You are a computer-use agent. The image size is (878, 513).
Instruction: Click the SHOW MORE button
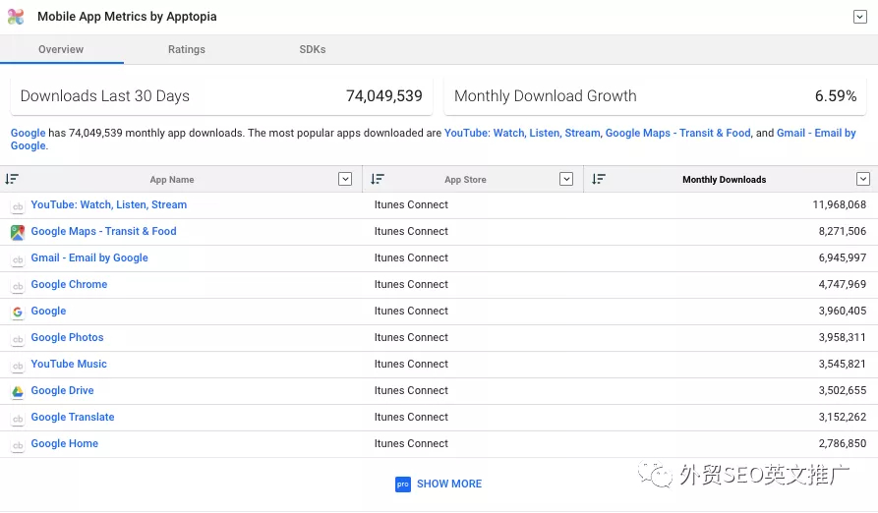(449, 484)
